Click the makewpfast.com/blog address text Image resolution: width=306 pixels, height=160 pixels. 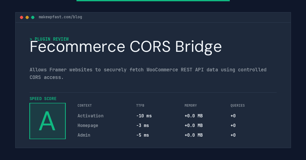tap(60, 17)
